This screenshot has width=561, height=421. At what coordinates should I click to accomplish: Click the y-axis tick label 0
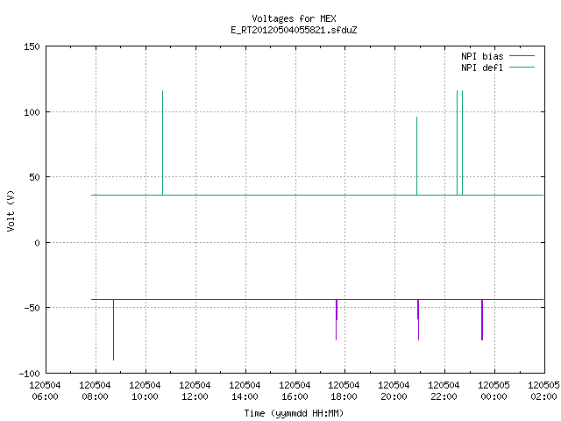click(37, 243)
